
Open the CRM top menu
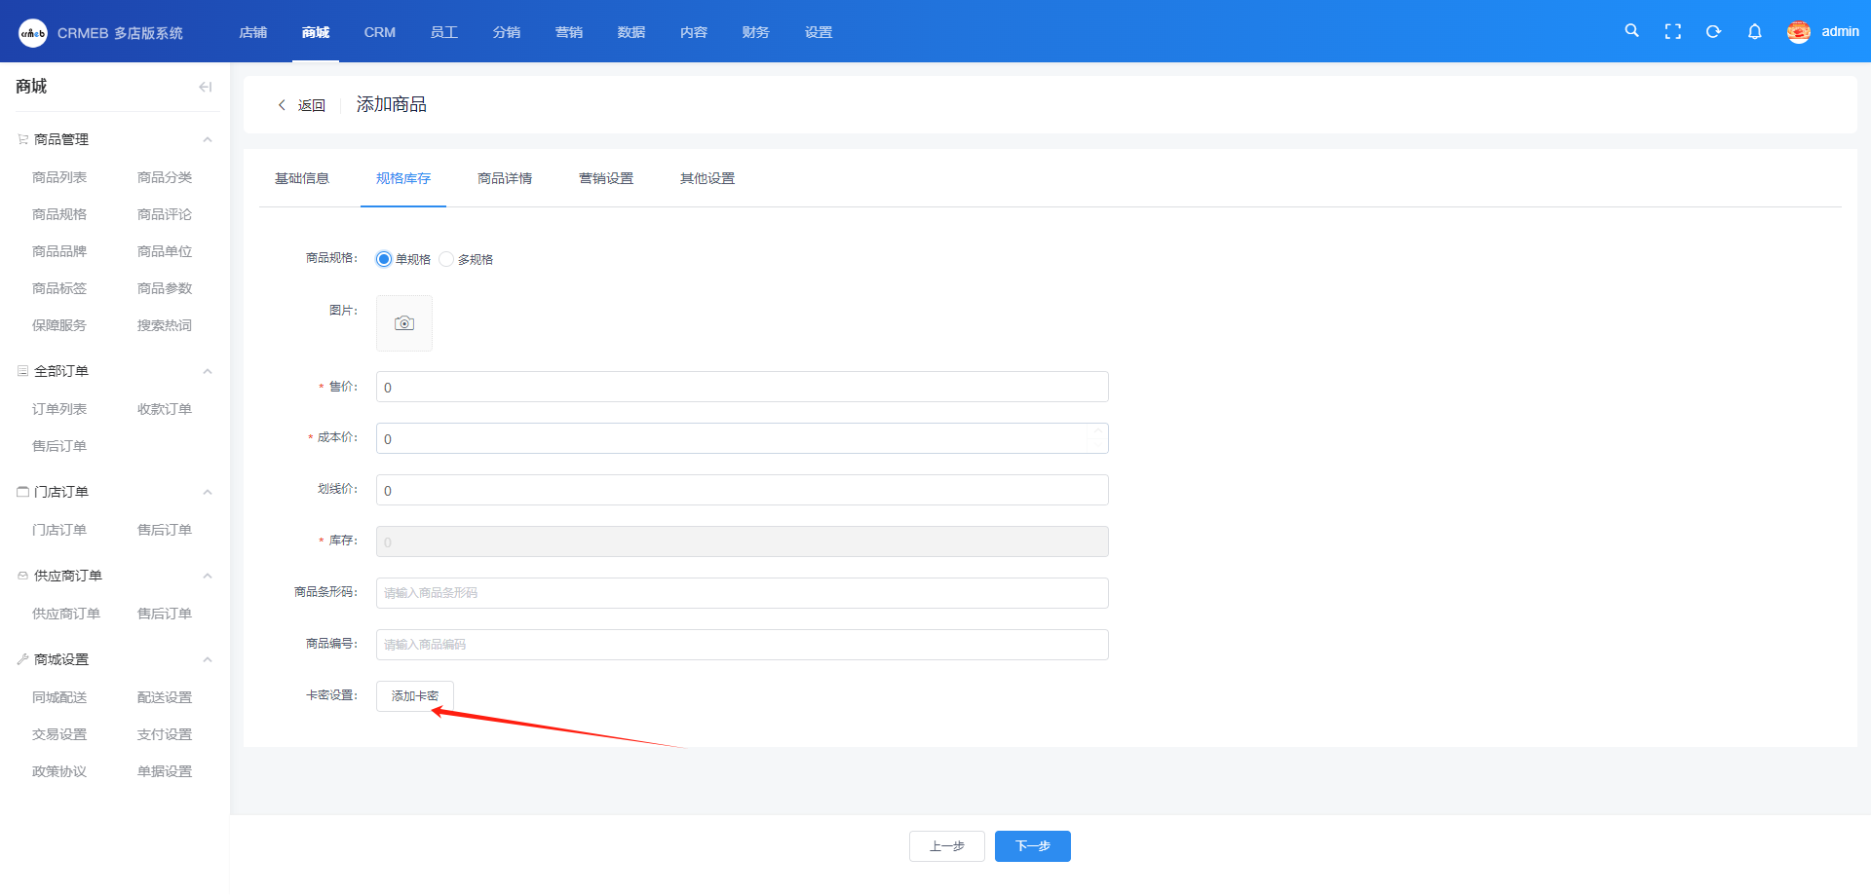pos(380,32)
